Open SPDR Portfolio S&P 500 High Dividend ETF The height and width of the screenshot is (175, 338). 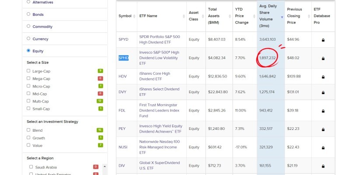pos(160,39)
